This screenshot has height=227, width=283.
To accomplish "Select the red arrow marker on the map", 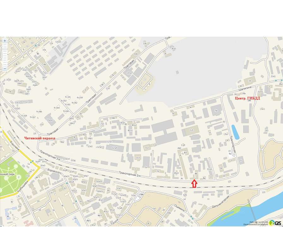I will click(194, 183).
